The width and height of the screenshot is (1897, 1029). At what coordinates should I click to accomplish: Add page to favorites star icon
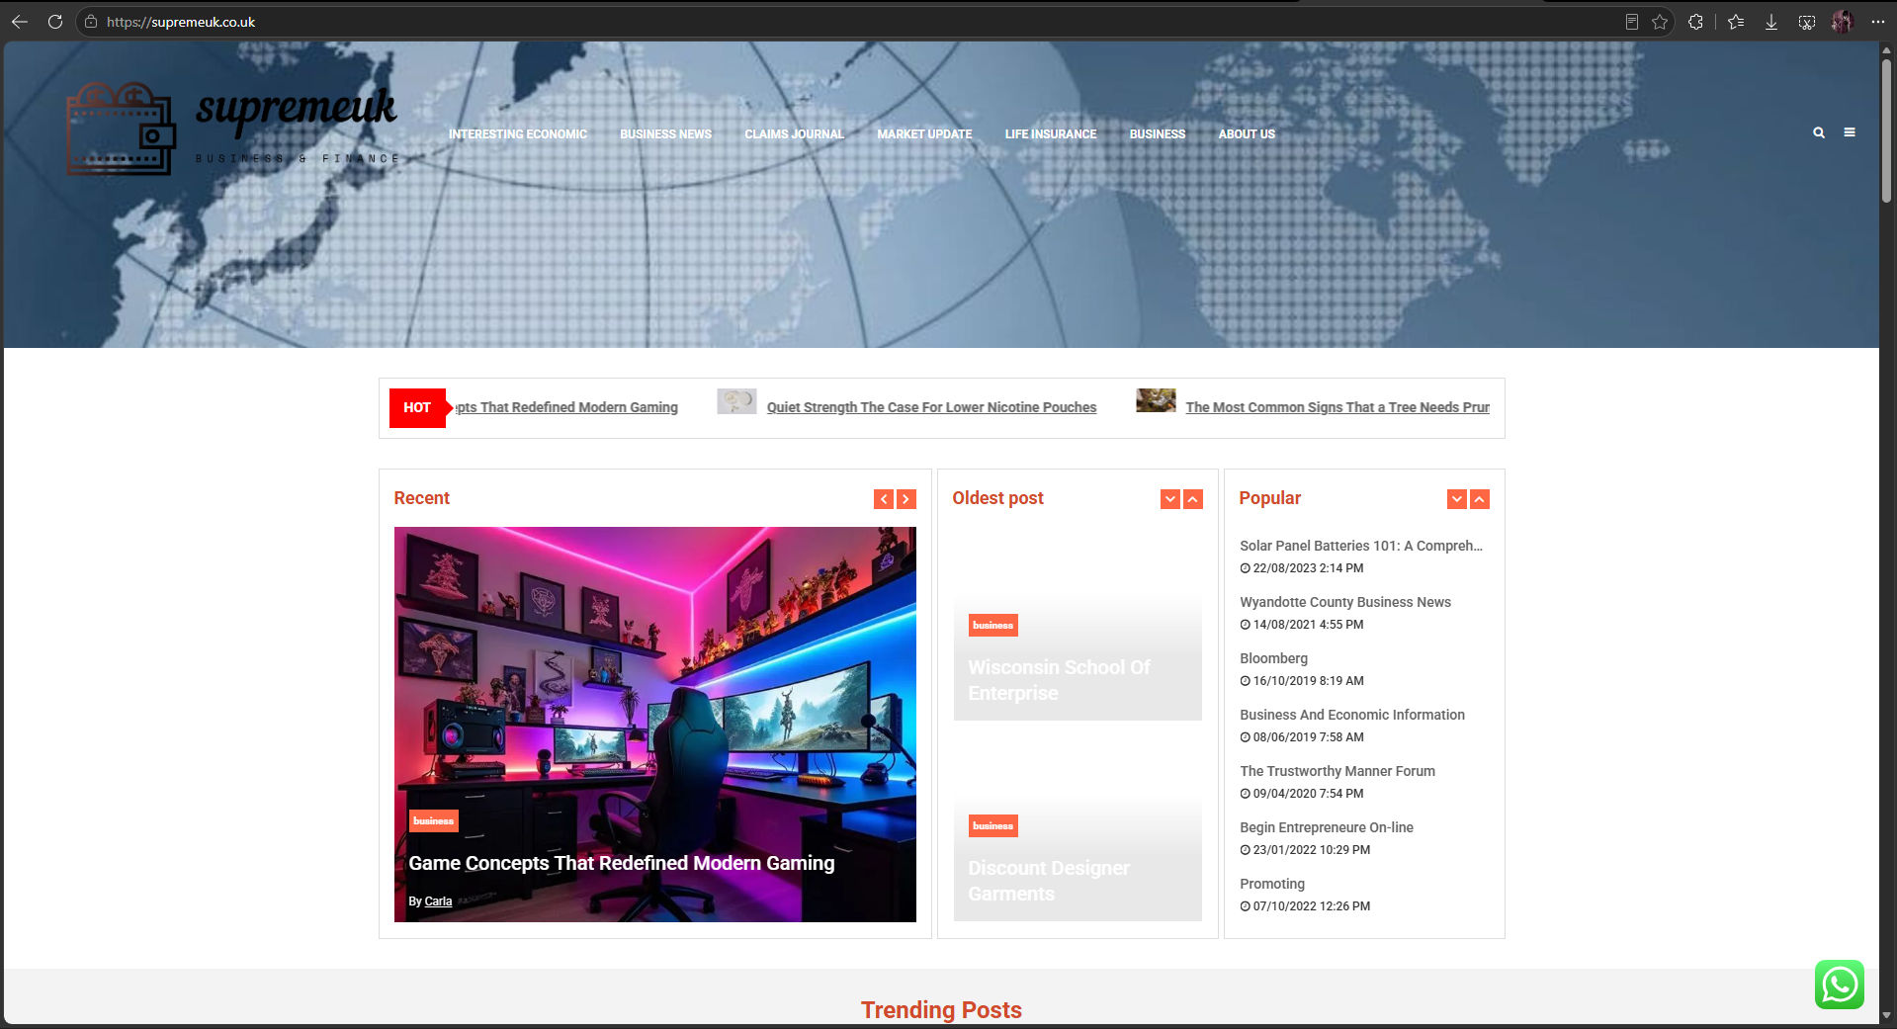pyautogui.click(x=1660, y=22)
